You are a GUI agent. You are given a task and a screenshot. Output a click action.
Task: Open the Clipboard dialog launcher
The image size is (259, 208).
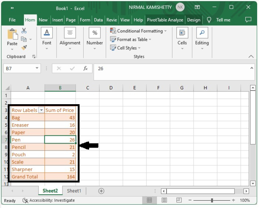pos(34,57)
